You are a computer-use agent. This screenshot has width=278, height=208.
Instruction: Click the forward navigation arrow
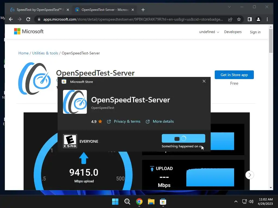pyautogui.click(x=20, y=19)
